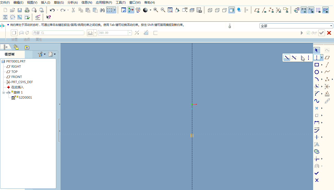
Task: Open the 视图(V) menu
Action: pos(32,3)
